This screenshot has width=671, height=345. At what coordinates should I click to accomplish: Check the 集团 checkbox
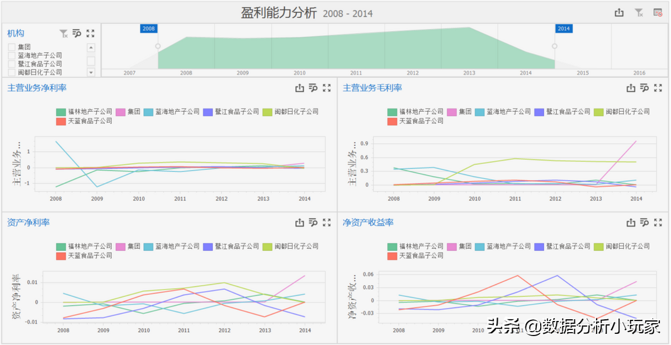12,48
